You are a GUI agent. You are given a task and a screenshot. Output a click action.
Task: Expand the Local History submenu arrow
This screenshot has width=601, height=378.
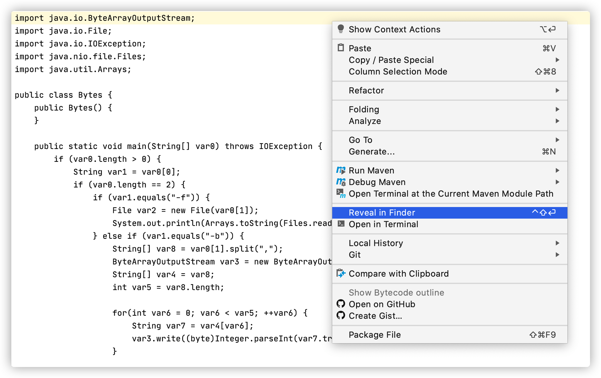pyautogui.click(x=557, y=243)
